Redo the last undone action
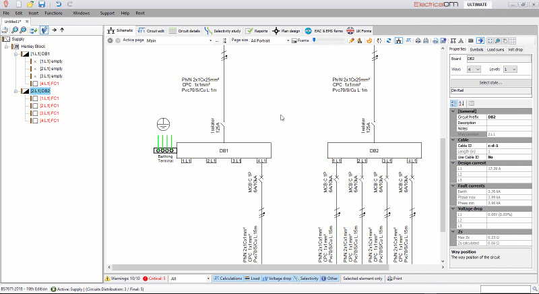The width and height of the screenshot is (539, 294). click(x=70, y=4)
